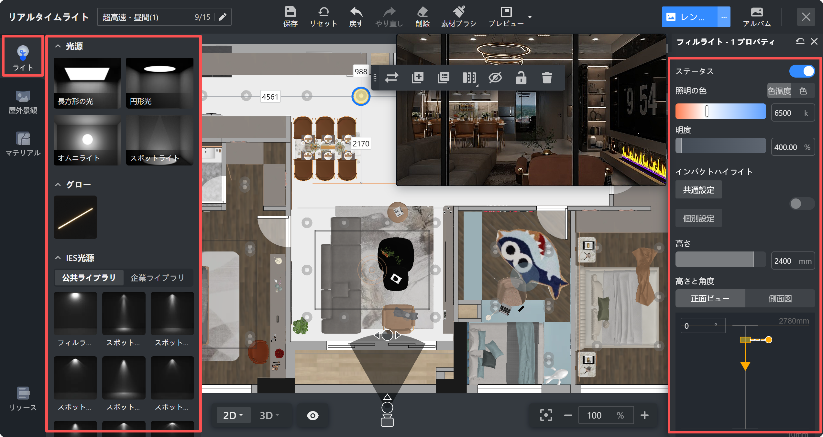Click the 400.00 % brightness field
This screenshot has width=823, height=437.
(x=793, y=147)
